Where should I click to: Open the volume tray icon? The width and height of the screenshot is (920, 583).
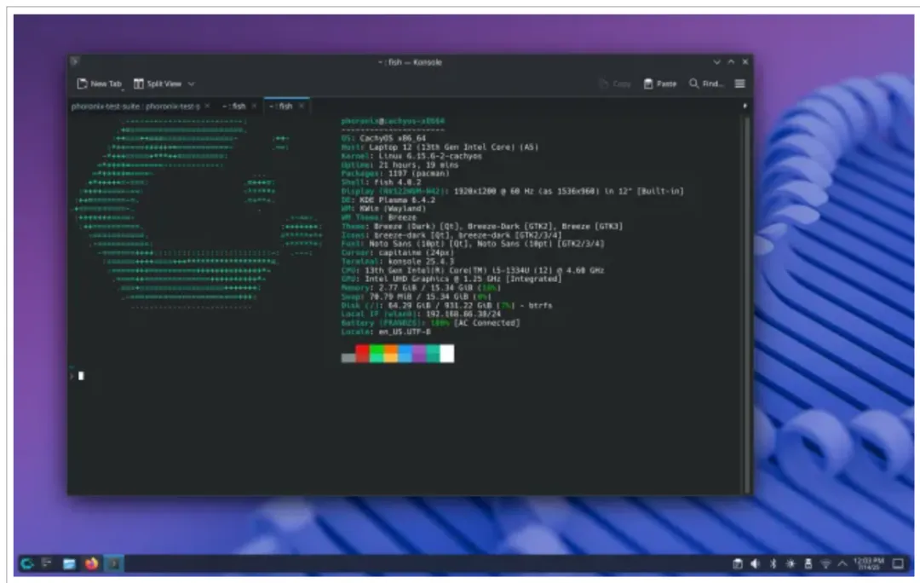(x=755, y=563)
